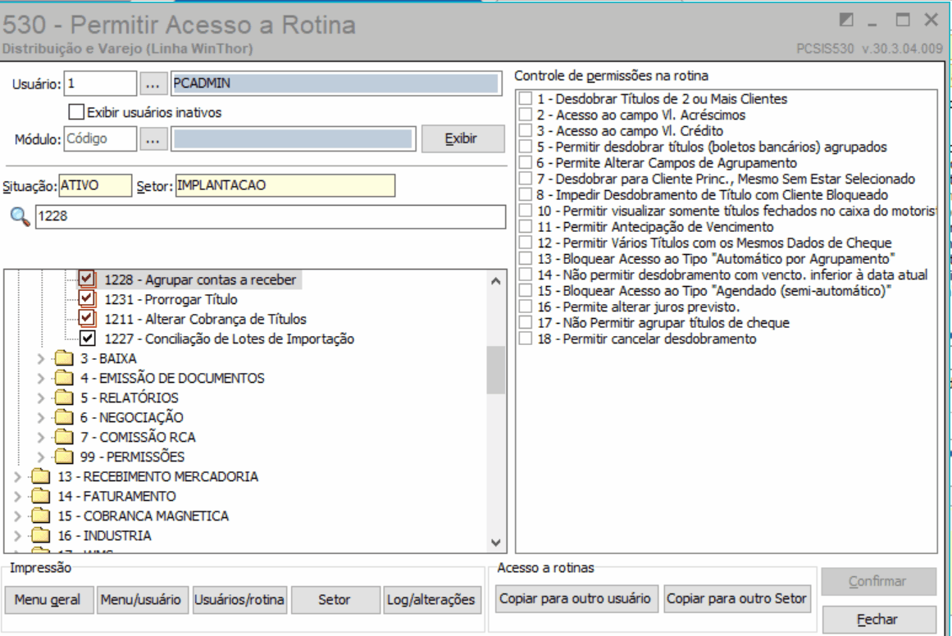This screenshot has width=952, height=636.
Task: Click the folder icon for 13 - RECEBIMENTO MERCADORIA
Action: tap(41, 476)
